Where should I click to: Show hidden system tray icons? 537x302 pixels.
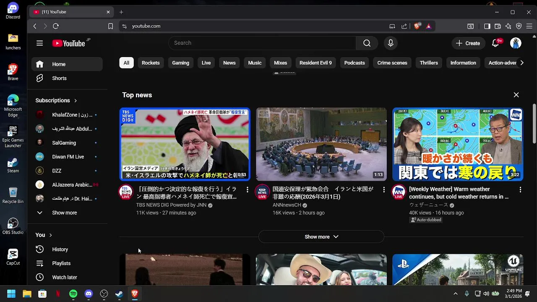(x=456, y=294)
